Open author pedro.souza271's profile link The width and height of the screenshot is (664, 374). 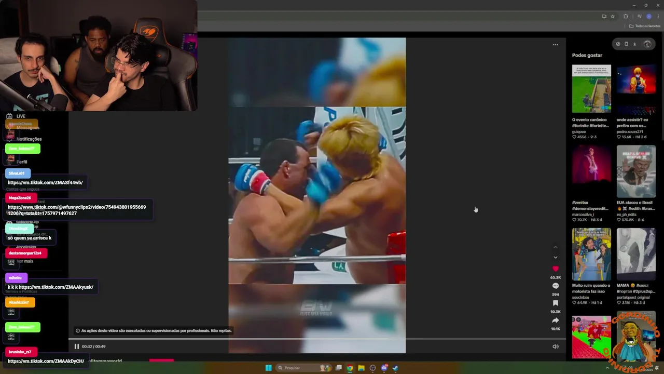629,131
